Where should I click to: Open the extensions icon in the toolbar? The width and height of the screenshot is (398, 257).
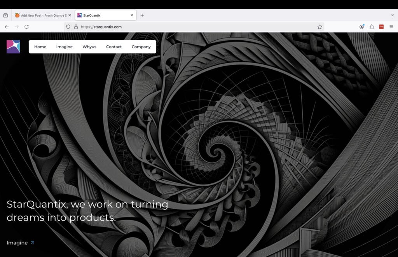click(x=371, y=26)
